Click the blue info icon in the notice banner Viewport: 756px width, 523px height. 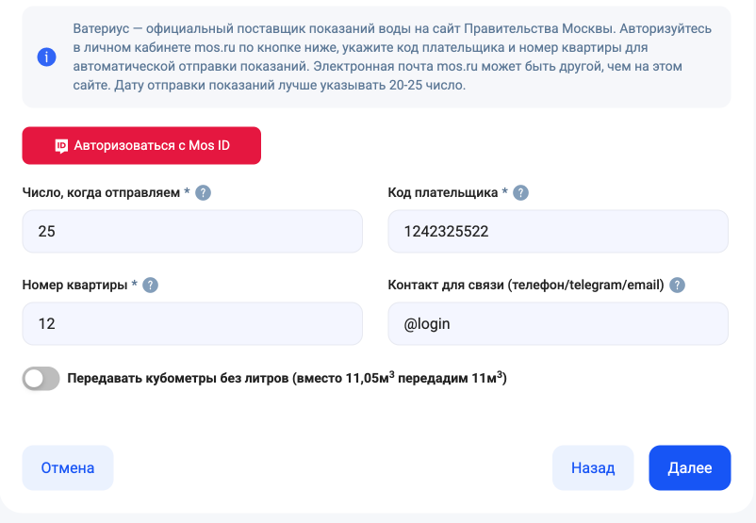(x=46, y=57)
